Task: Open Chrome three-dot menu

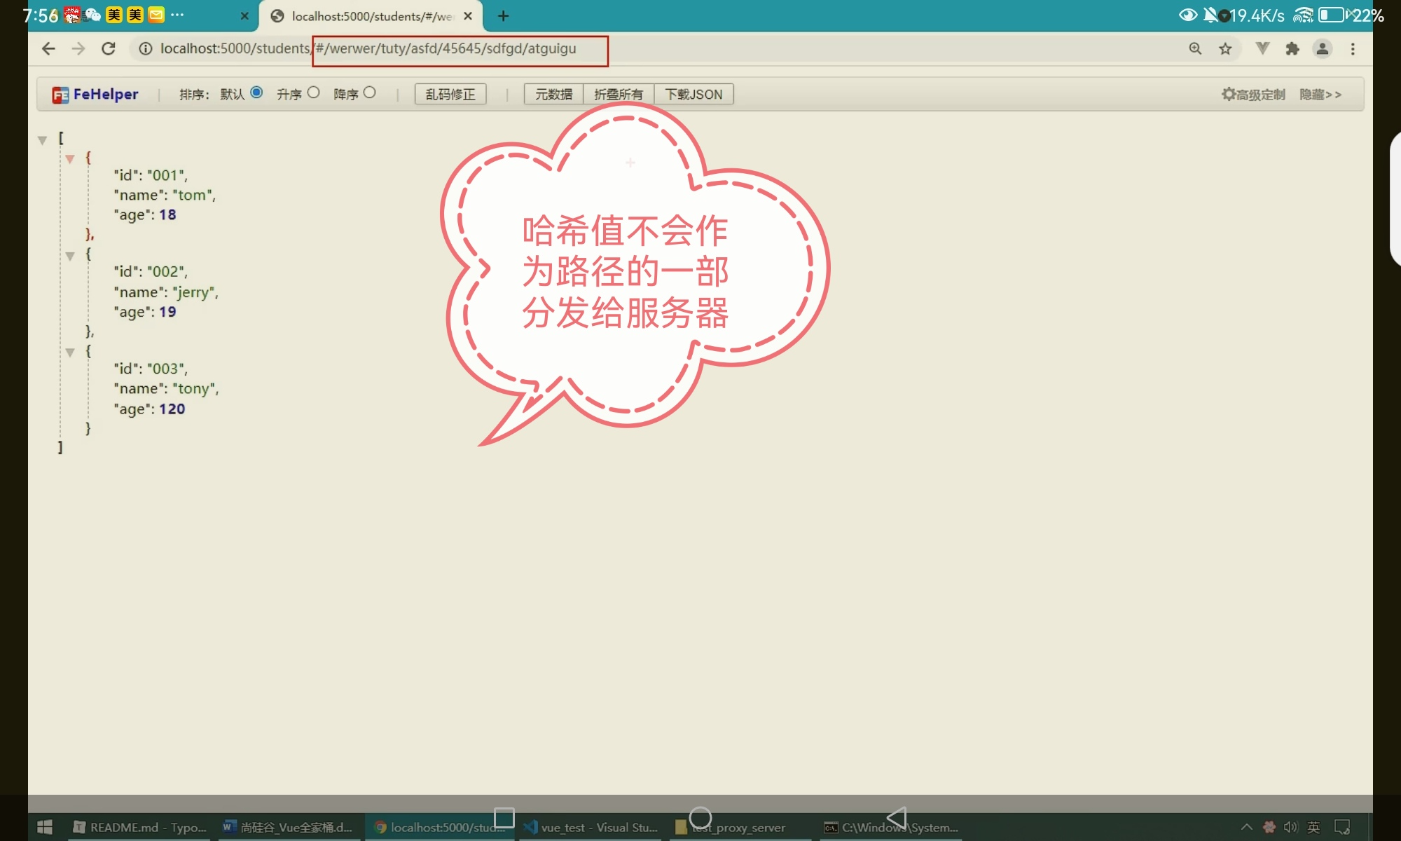Action: (1353, 48)
